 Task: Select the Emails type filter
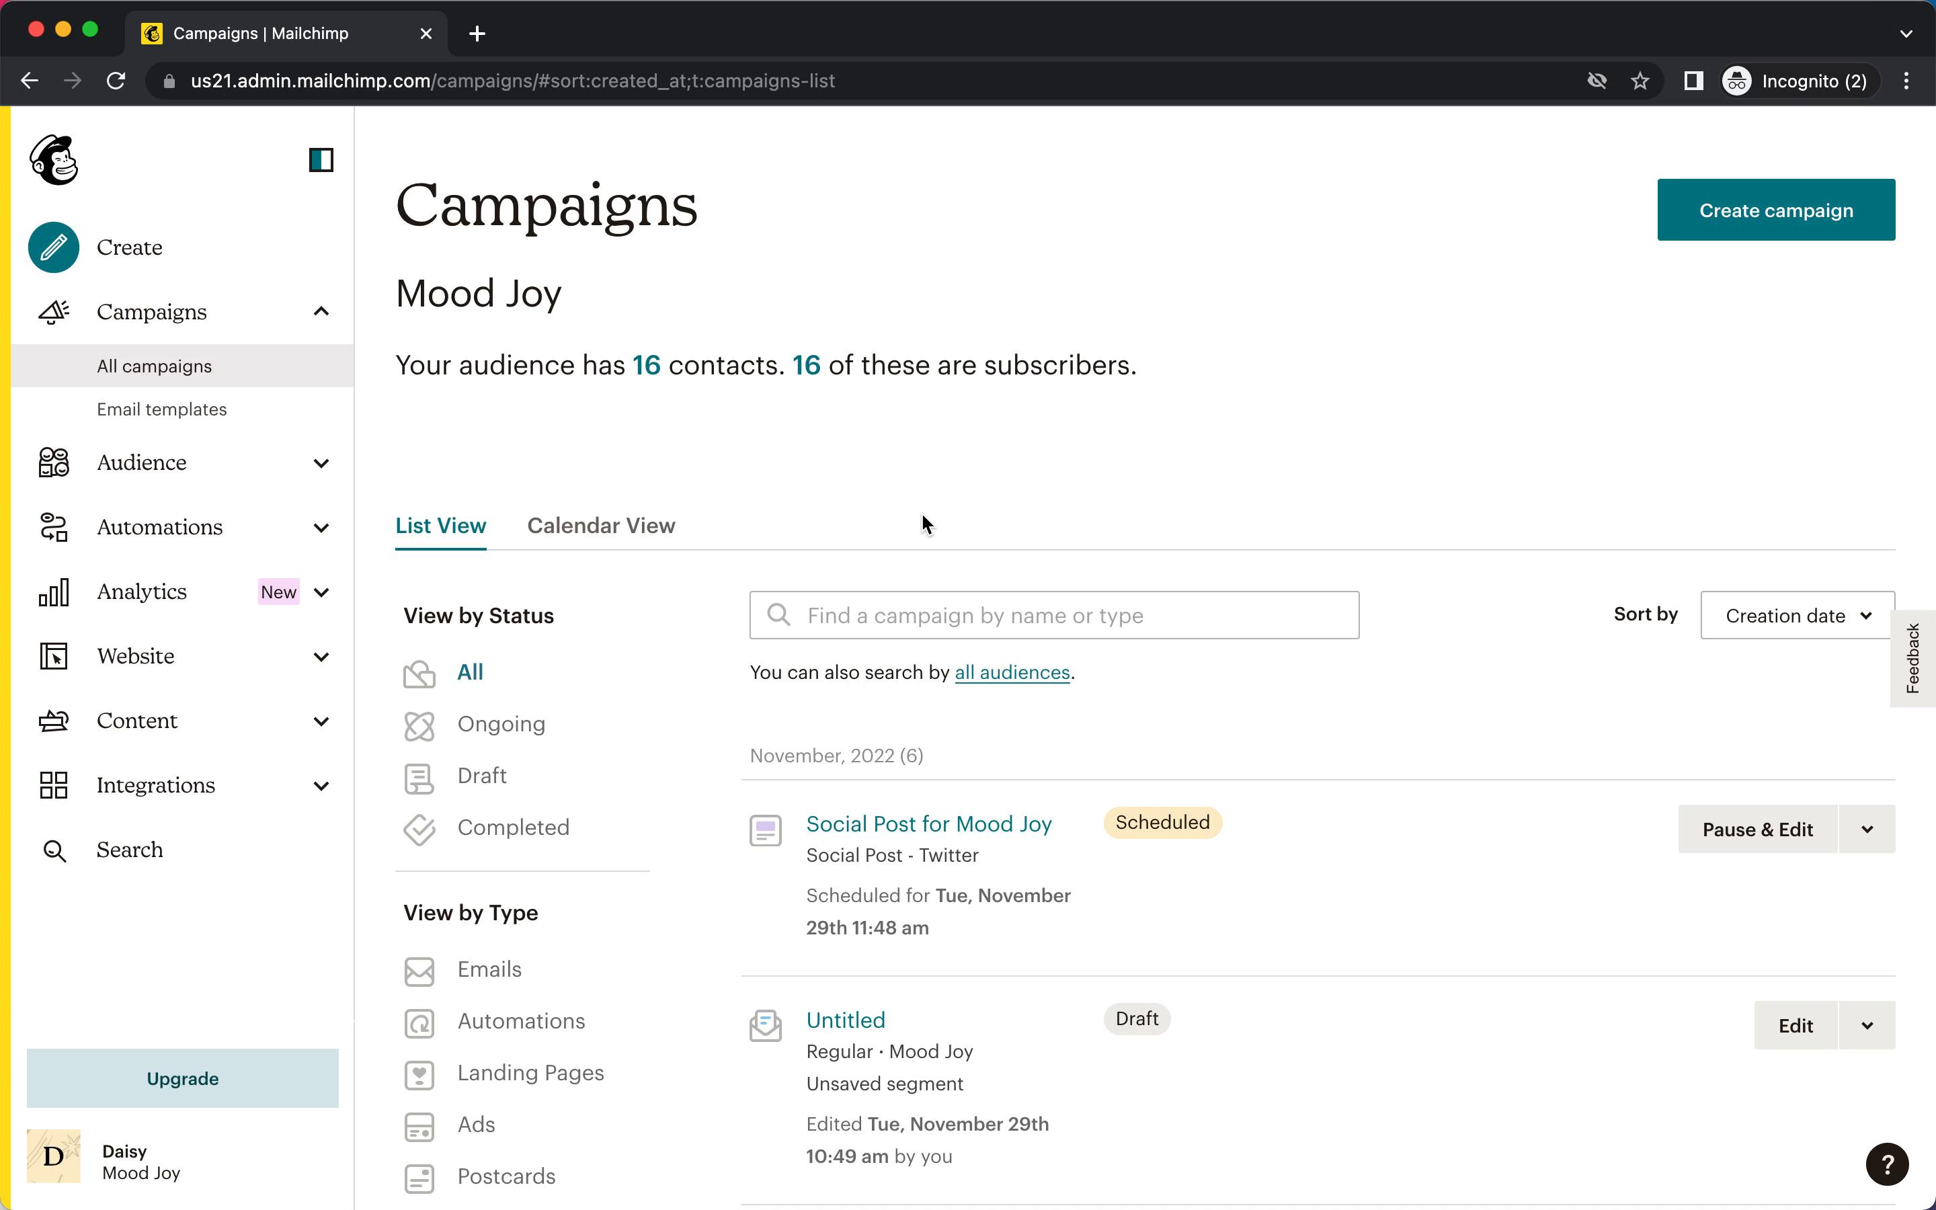[x=488, y=970]
